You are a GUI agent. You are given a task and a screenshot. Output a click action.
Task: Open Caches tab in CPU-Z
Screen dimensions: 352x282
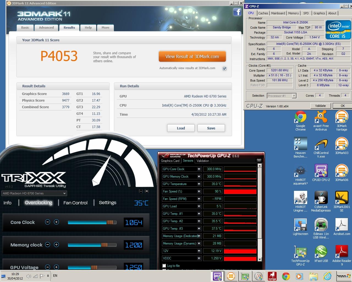pos(263,13)
